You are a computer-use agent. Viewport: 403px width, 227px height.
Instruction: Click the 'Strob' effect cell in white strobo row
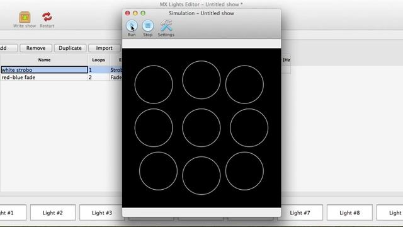point(116,70)
